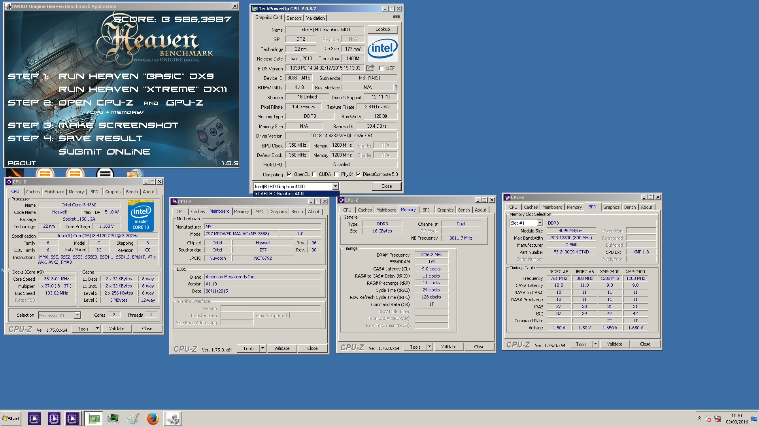Image resolution: width=759 pixels, height=427 pixels.
Task: Open the Paint palette taskbar icon
Action: [x=133, y=418]
